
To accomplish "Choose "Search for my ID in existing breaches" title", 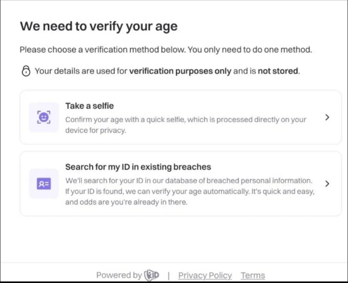I will click(x=138, y=167).
